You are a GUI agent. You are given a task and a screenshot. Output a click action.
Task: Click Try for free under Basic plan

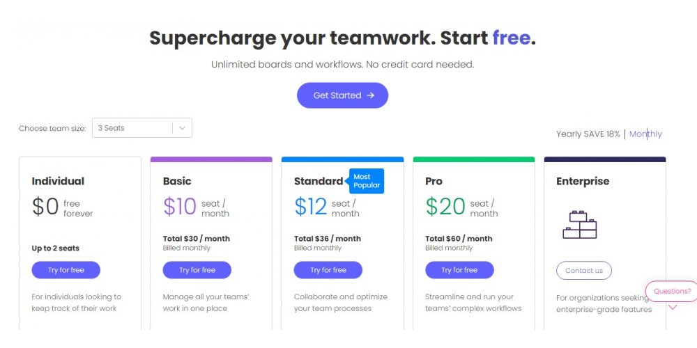click(197, 270)
